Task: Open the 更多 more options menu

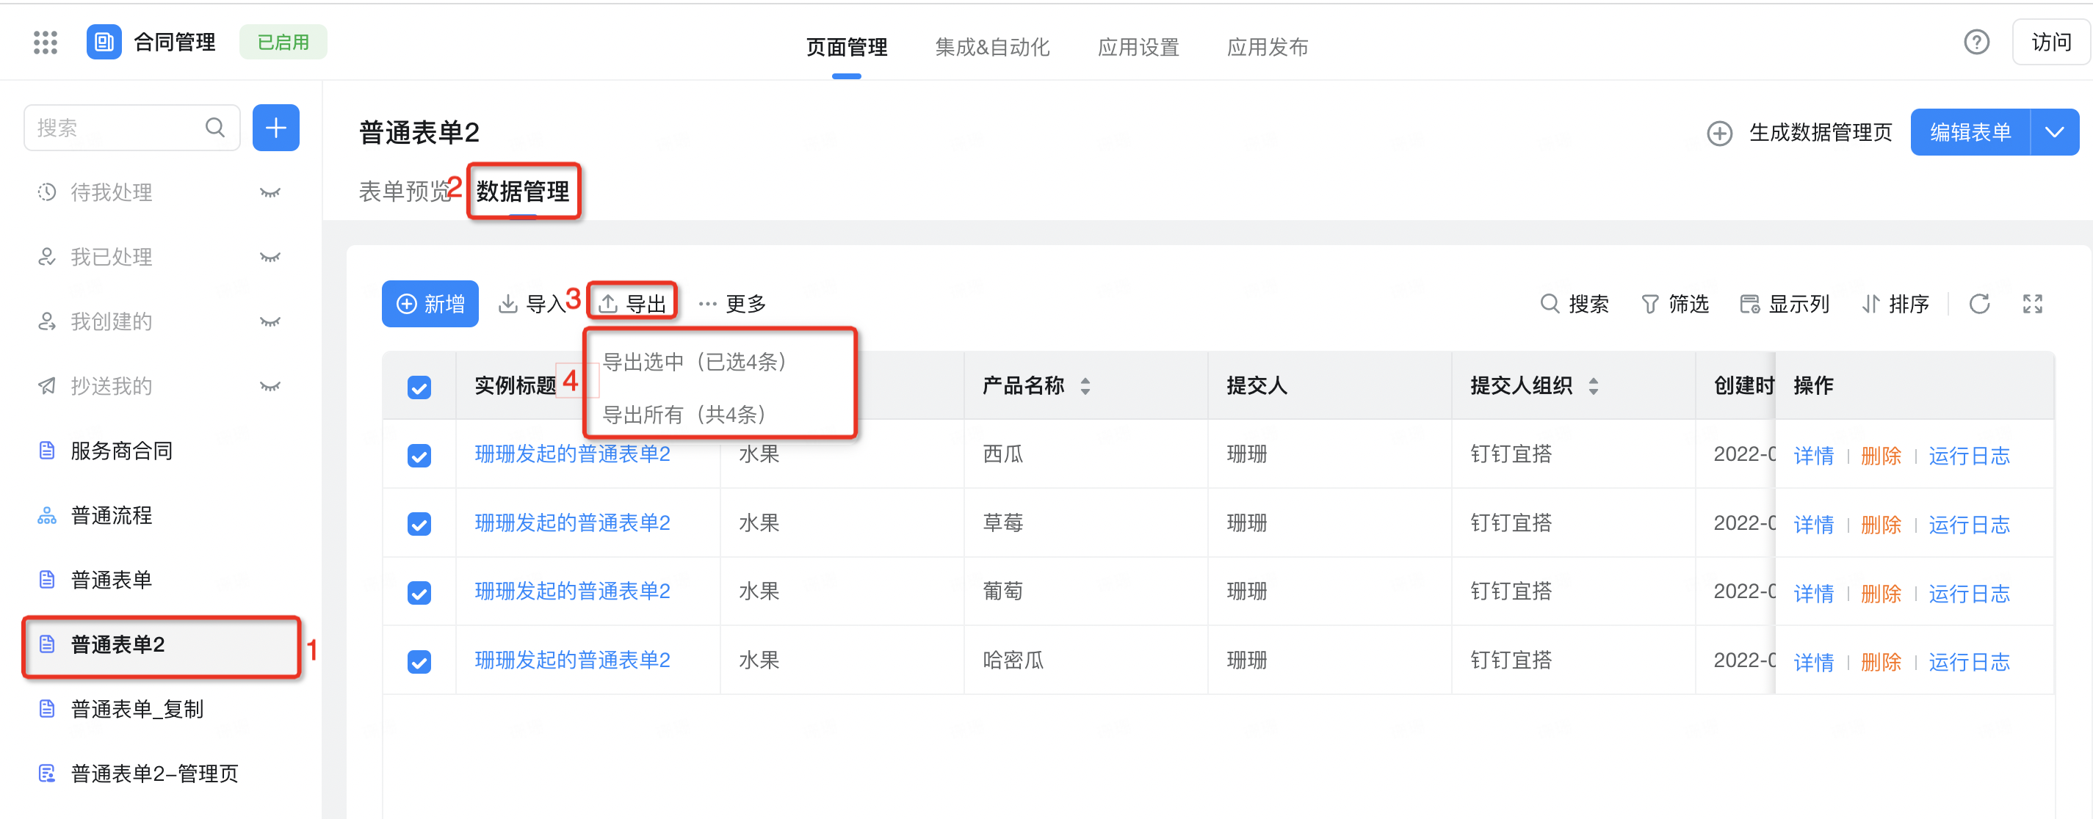Action: (732, 305)
